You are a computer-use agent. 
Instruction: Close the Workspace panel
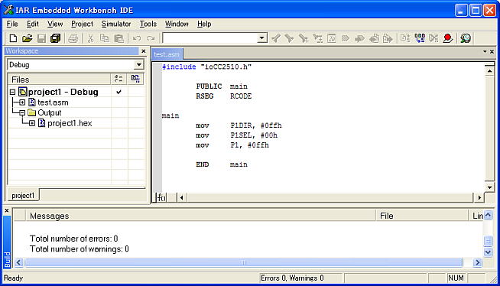[x=144, y=51]
